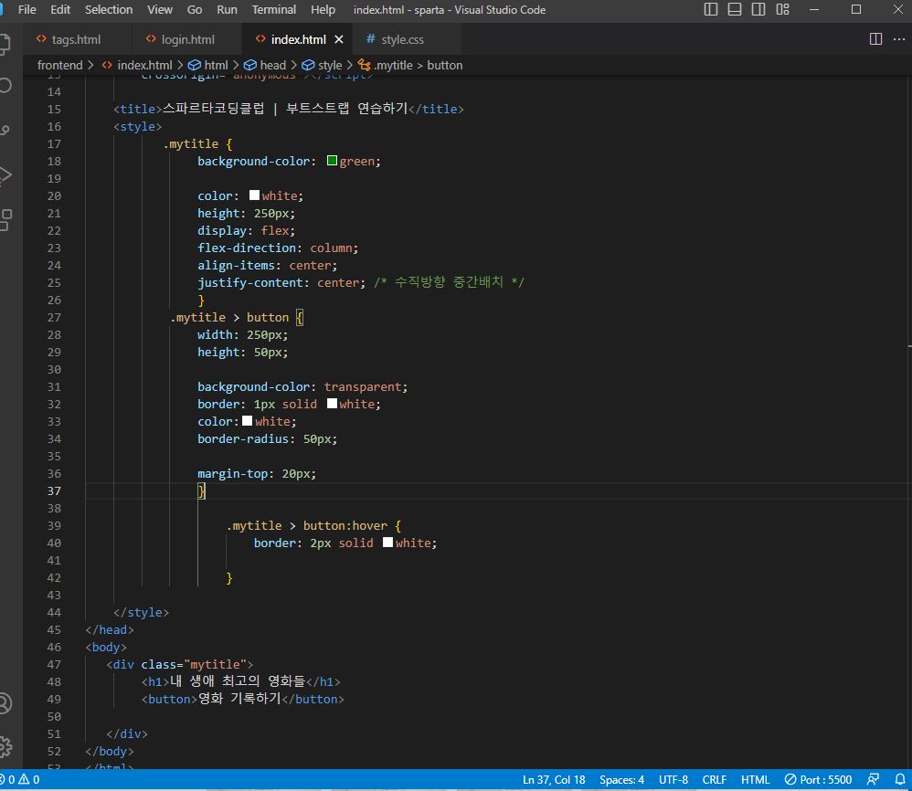This screenshot has height=791, width=912.
Task: Expand the html breadcrumb symbol
Action: tap(208, 65)
